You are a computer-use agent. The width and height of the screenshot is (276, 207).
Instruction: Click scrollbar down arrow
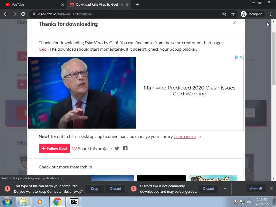274,178
